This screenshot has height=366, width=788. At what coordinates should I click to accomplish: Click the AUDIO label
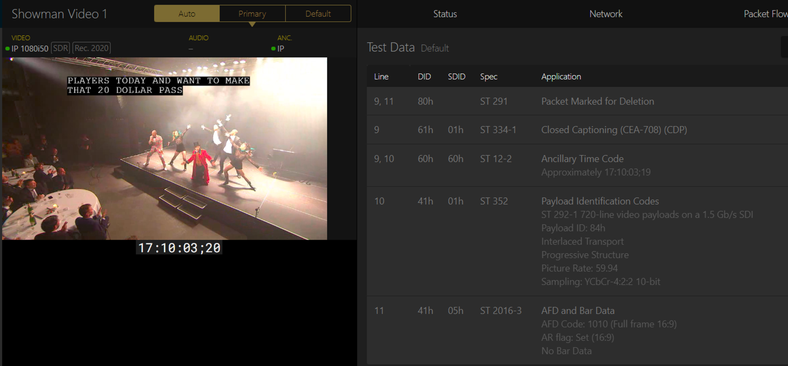[x=199, y=38]
